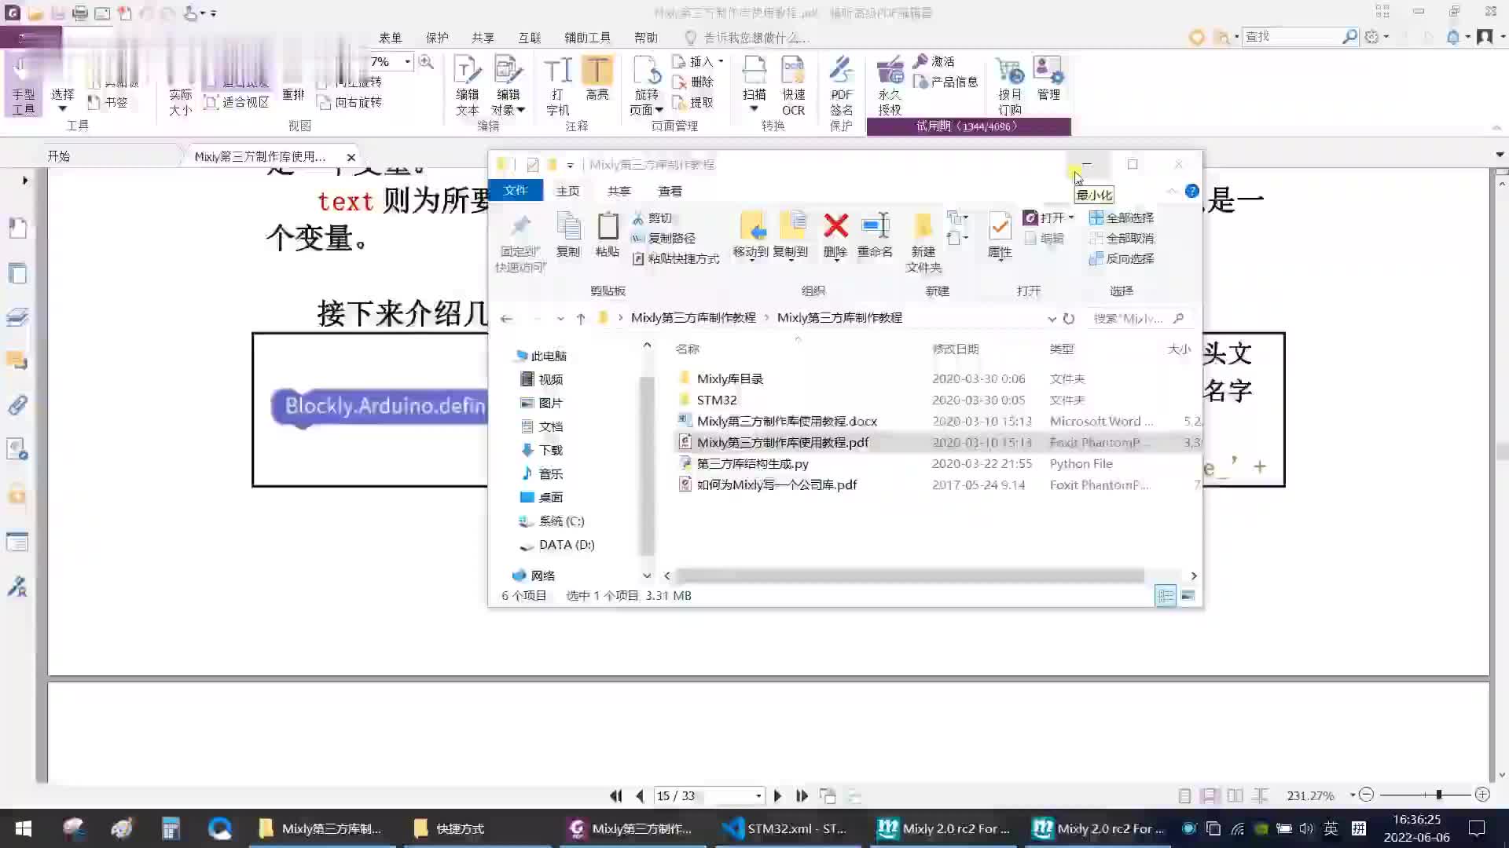Click Invert Selection (反向选择) in Explorer
The image size is (1509, 848).
point(1122,258)
